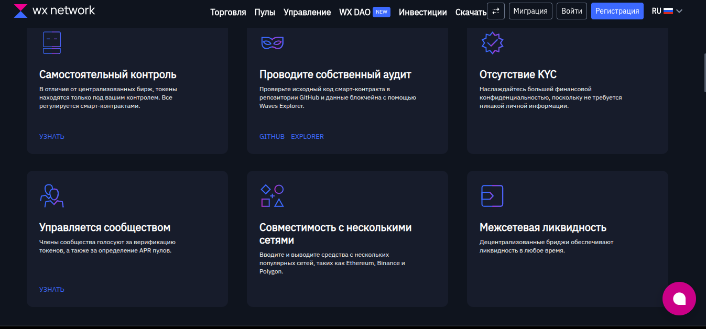Follow the EXPLORER link

click(x=308, y=136)
